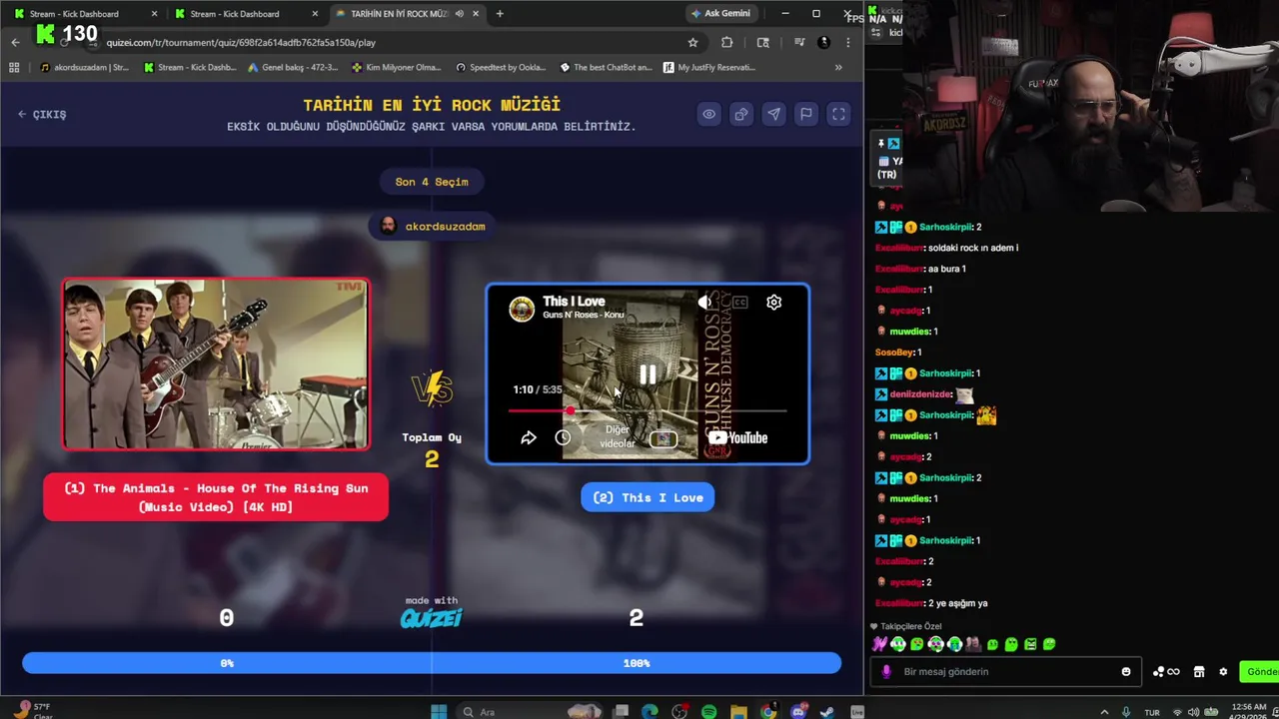Open the Chrome profile avatar

click(x=823, y=42)
